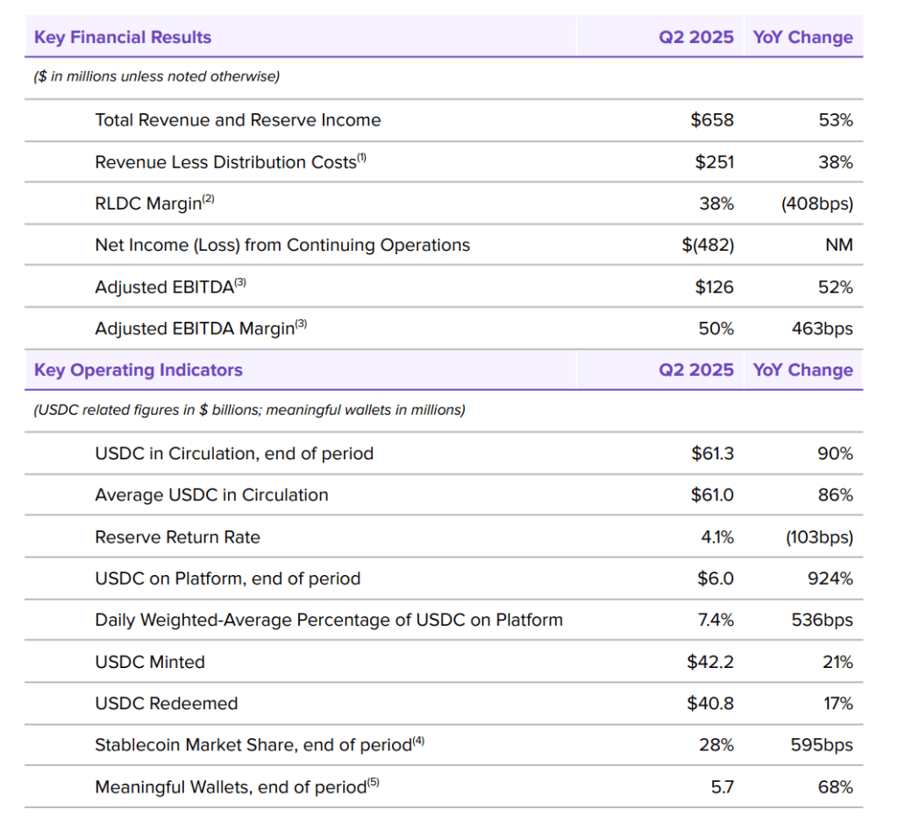Screen dimensions: 898x824
Task: Click the $(482) net income value
Action: pos(708,245)
